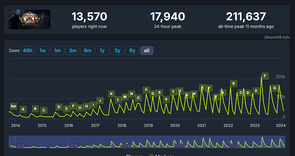The height and width of the screenshot is (156, 295).
Task: Click the right handle of the range navigator
Action: (x=285, y=142)
